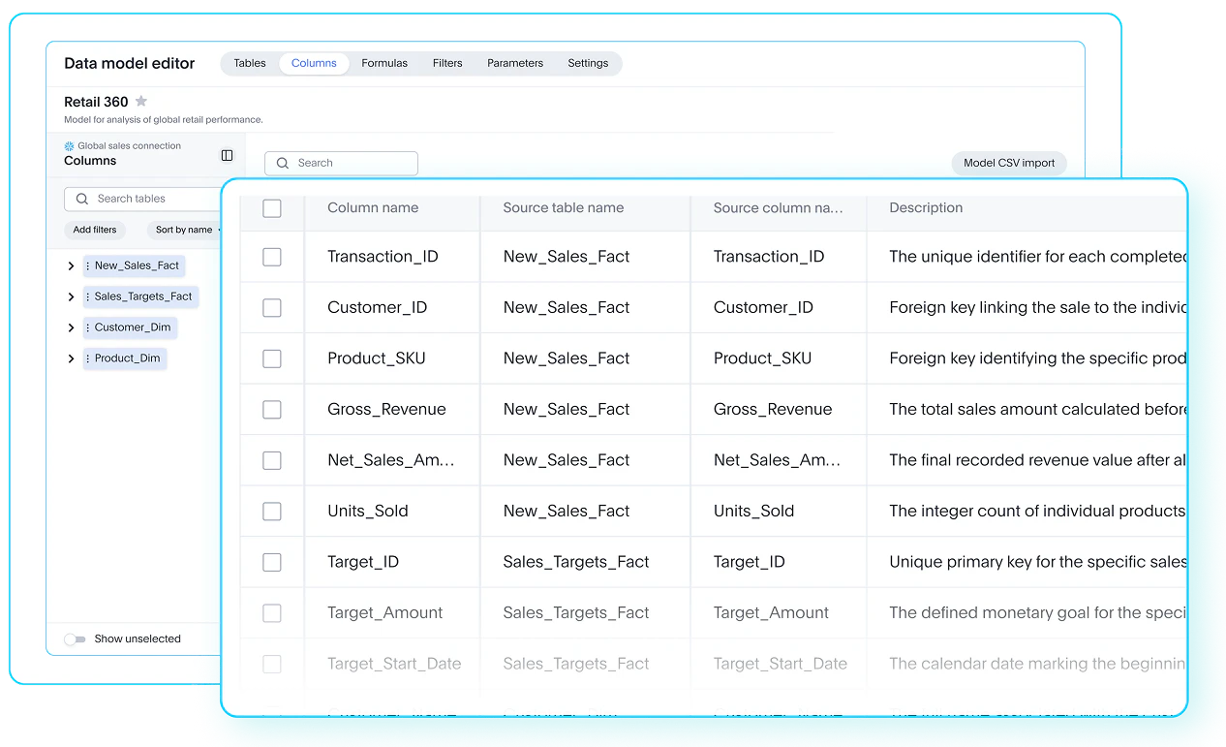This screenshot has height=747, width=1226.
Task: Select the New_Sales_Fact table chip
Action: (134, 265)
